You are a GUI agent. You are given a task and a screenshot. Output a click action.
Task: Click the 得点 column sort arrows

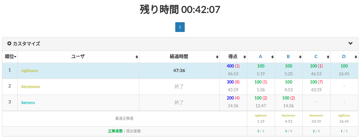coord(245,57)
